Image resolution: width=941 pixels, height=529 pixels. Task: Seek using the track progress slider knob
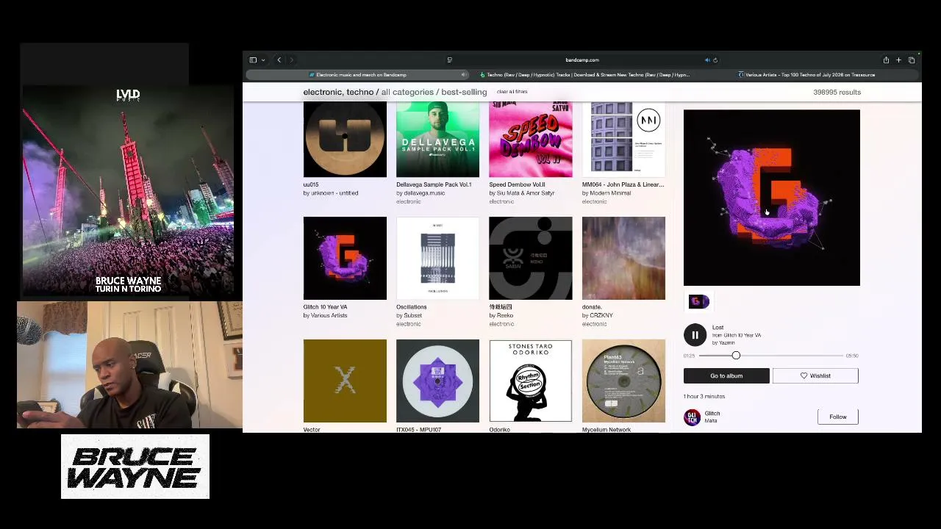tap(736, 356)
